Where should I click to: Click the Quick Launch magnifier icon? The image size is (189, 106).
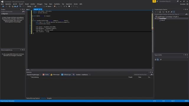pos(178,1)
